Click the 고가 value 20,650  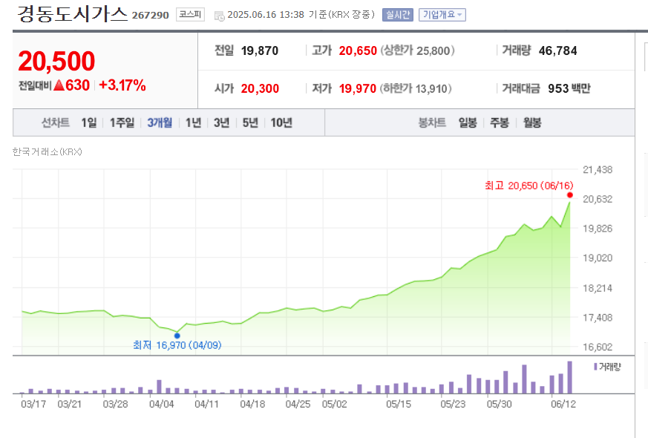pos(358,50)
